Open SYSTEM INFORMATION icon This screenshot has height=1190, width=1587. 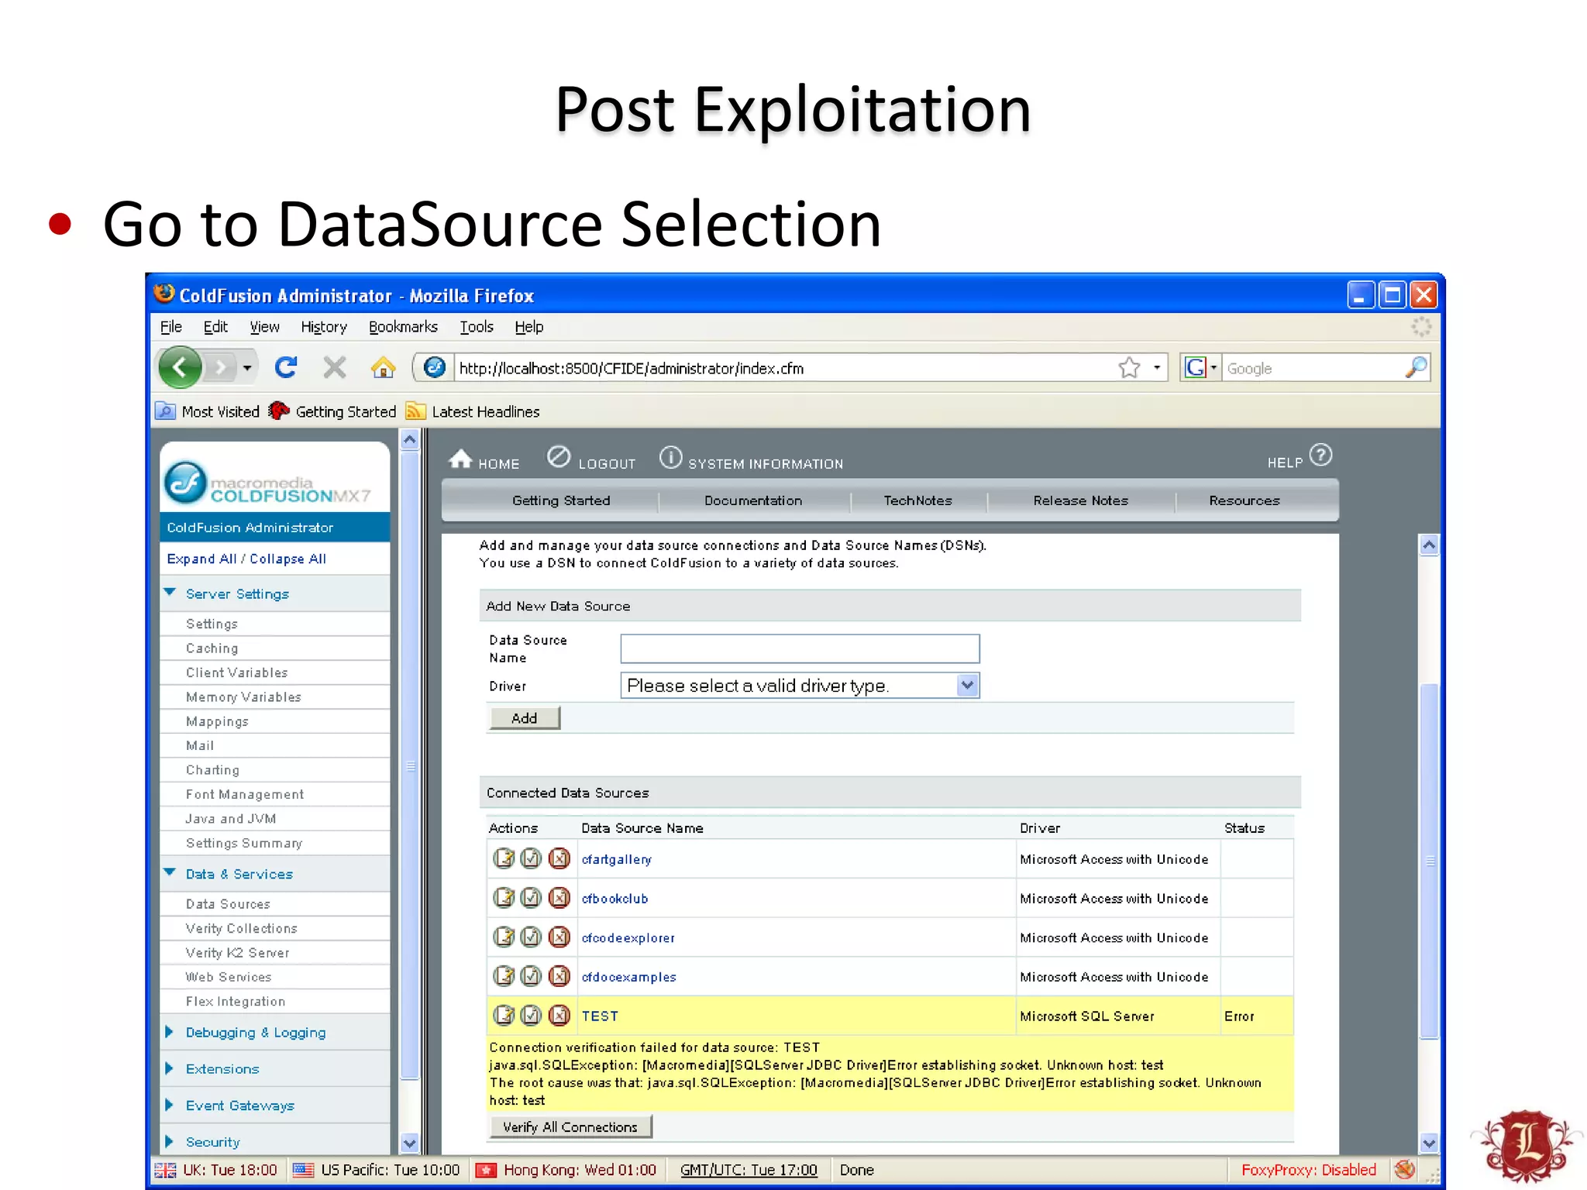point(670,457)
